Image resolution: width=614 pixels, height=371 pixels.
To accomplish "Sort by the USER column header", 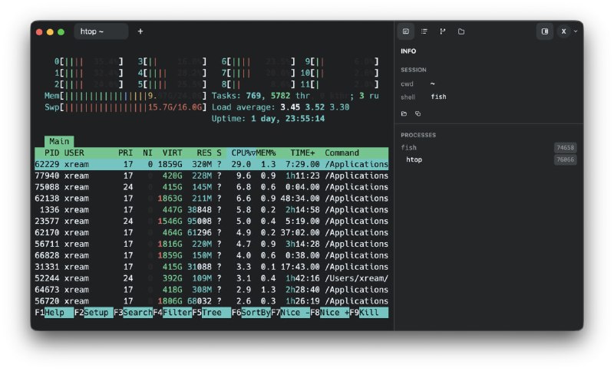I will click(74, 153).
